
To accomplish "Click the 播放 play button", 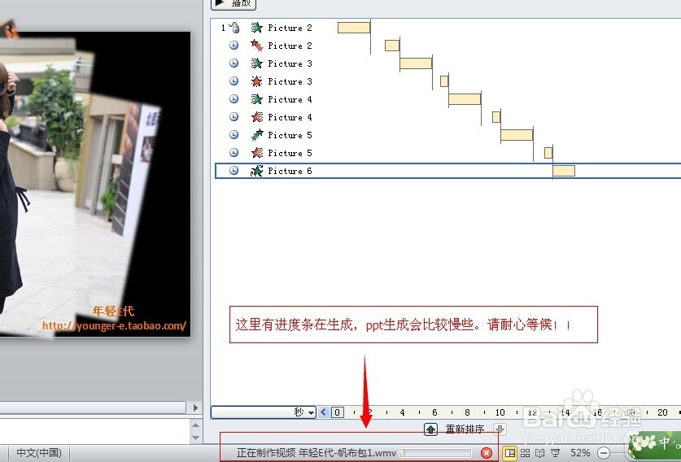I will 234,3.
